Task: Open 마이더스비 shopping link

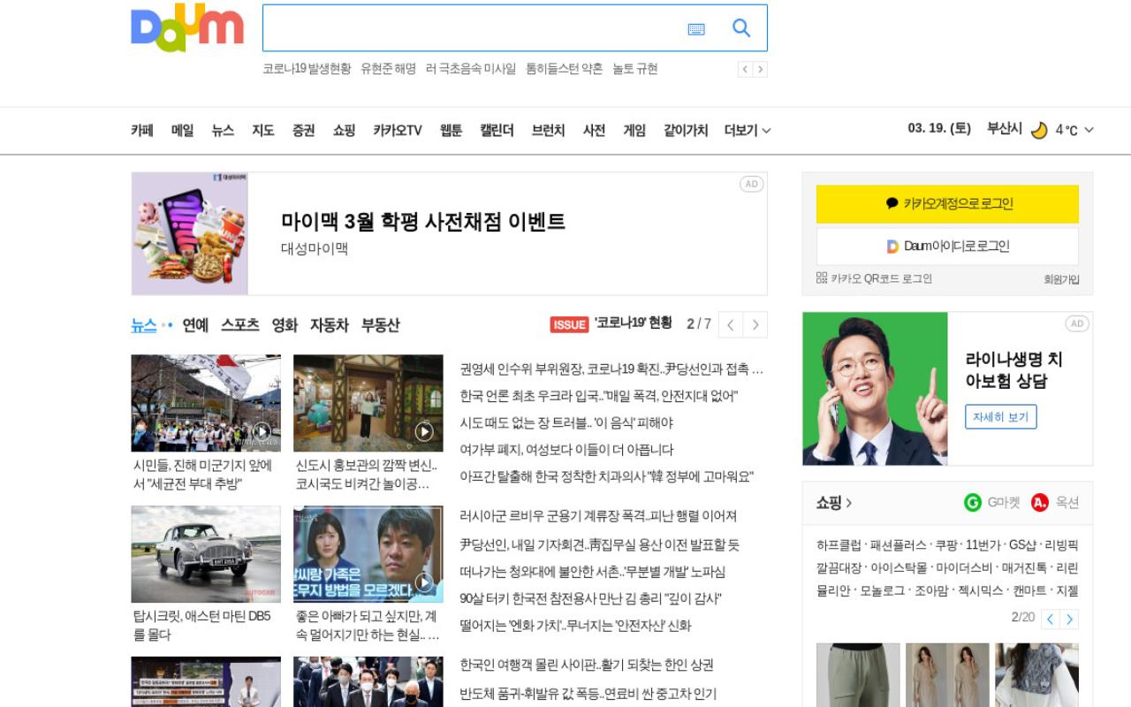Action: coord(964,568)
